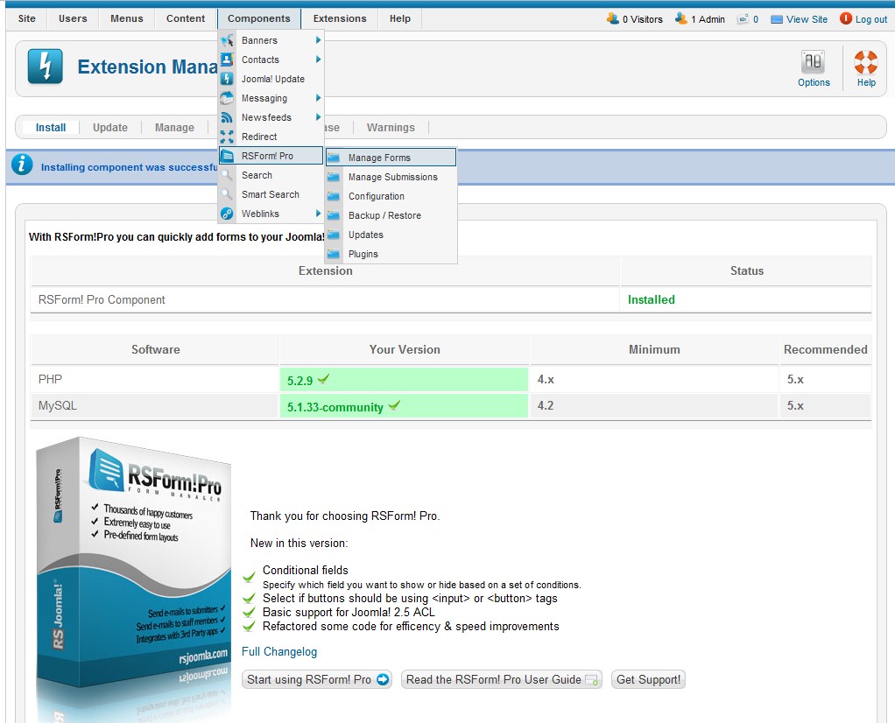Expand the Messaging submenu arrow
895x723 pixels.
(319, 98)
